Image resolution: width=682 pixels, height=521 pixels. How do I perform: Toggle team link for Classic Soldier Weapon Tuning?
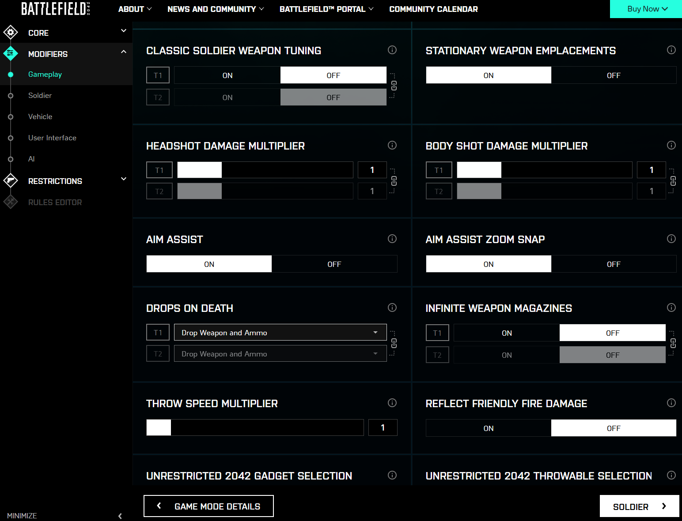click(x=394, y=86)
